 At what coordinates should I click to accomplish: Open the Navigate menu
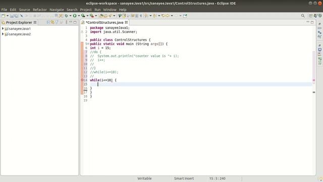click(x=57, y=10)
